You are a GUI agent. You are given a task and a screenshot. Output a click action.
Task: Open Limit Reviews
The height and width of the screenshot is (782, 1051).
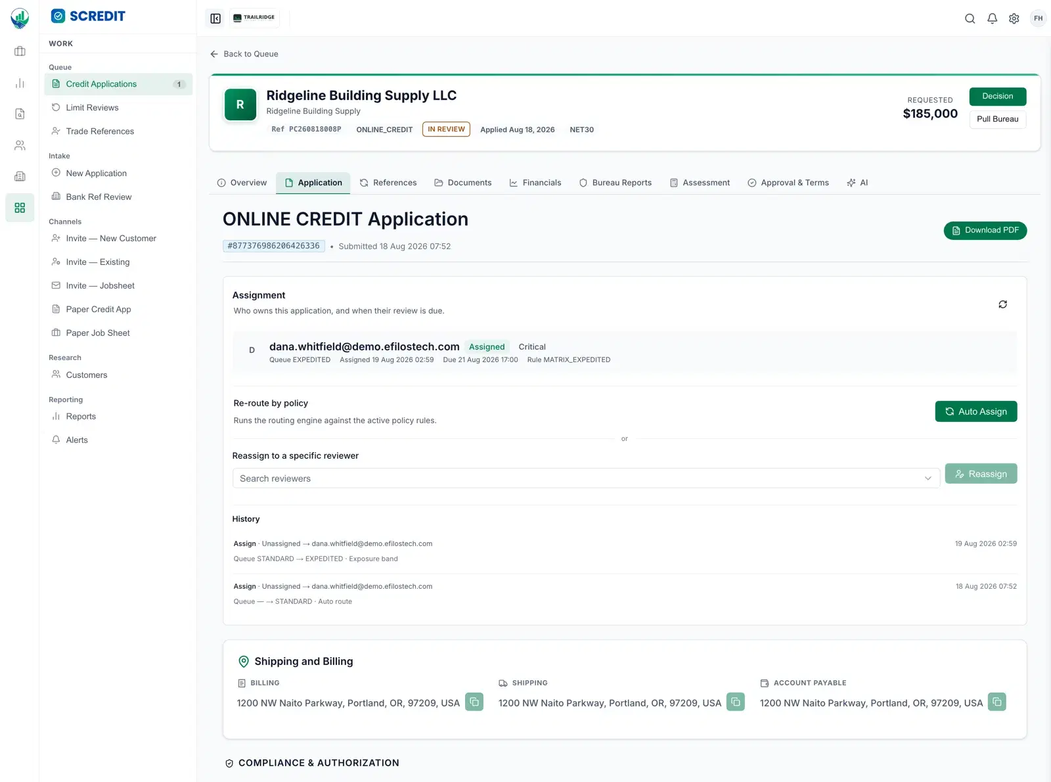pyautogui.click(x=118, y=108)
